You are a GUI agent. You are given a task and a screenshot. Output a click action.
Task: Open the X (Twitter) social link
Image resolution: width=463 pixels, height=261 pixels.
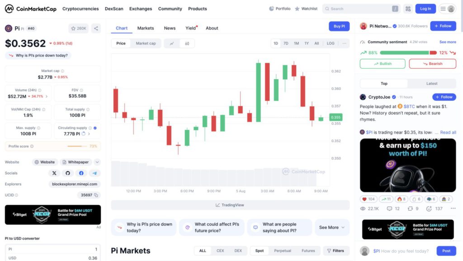[54, 173]
